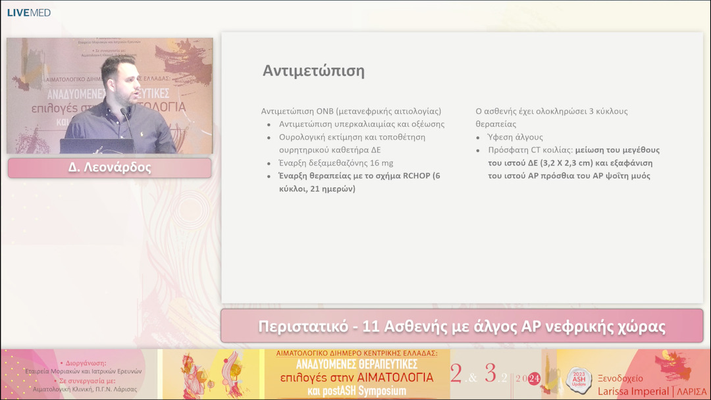Click the 2023 ASH Update badge
The image size is (711, 400).
point(579,378)
